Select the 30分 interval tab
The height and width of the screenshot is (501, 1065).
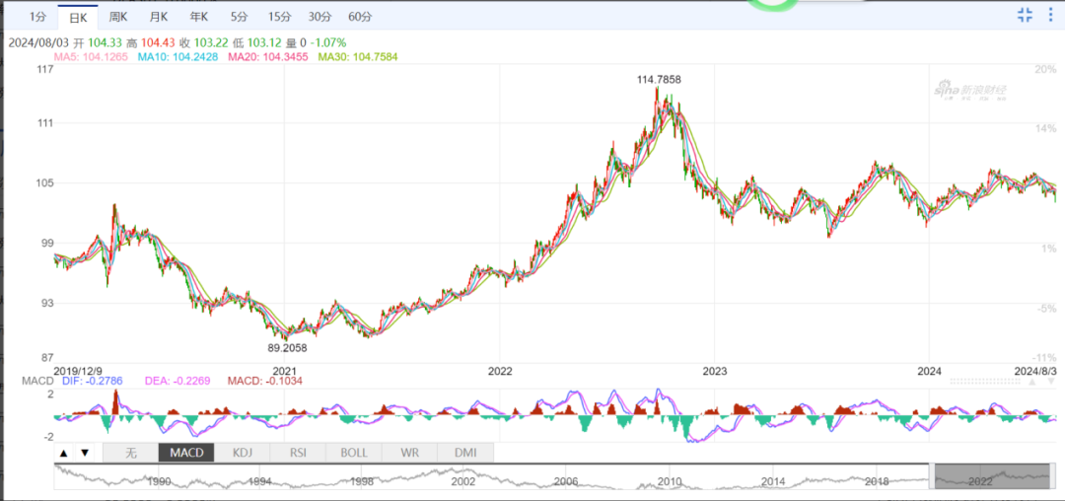point(319,17)
